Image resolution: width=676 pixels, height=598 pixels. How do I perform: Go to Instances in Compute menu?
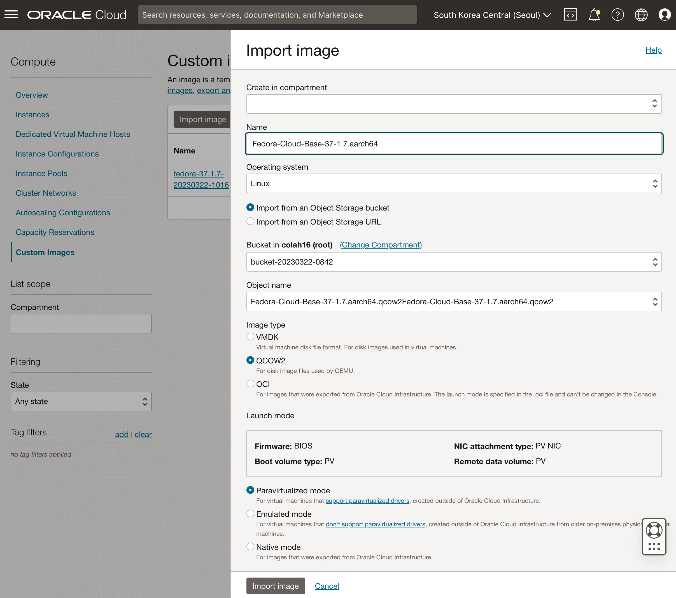point(32,115)
